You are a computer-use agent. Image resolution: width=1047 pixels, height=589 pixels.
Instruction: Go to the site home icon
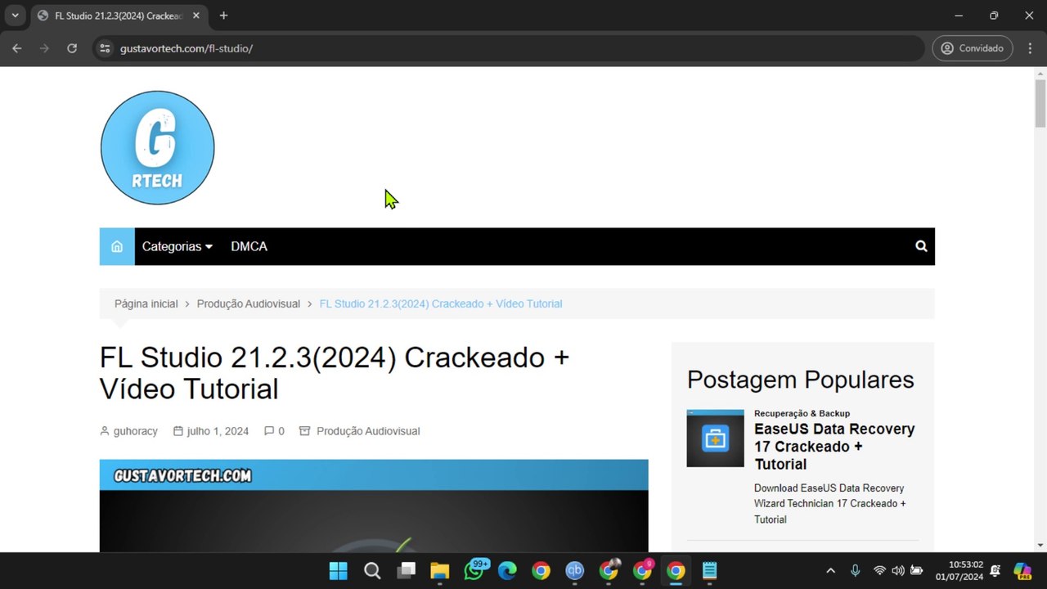(117, 246)
